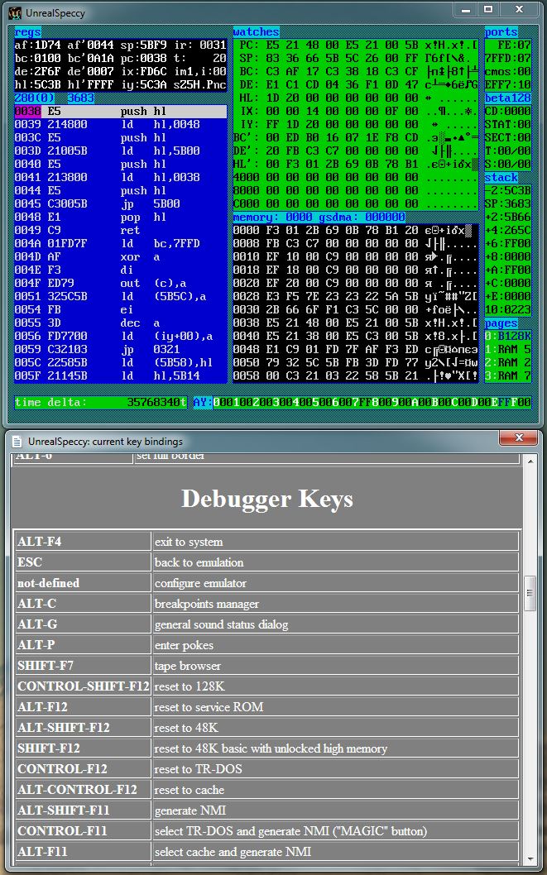Close the current key bindings window
This screenshot has height=875, width=547.
[x=519, y=437]
